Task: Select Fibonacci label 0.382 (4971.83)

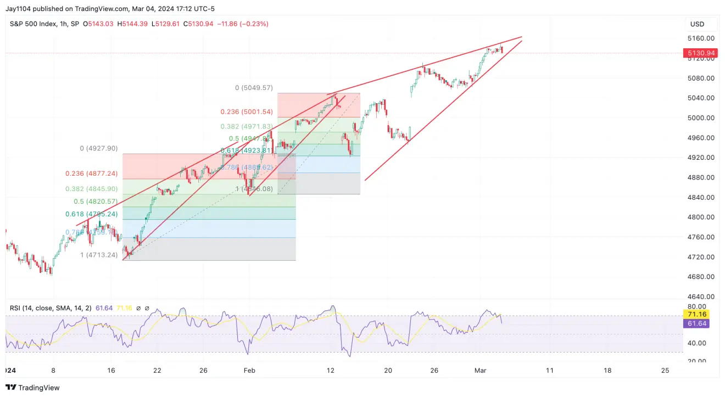Action: [x=247, y=126]
